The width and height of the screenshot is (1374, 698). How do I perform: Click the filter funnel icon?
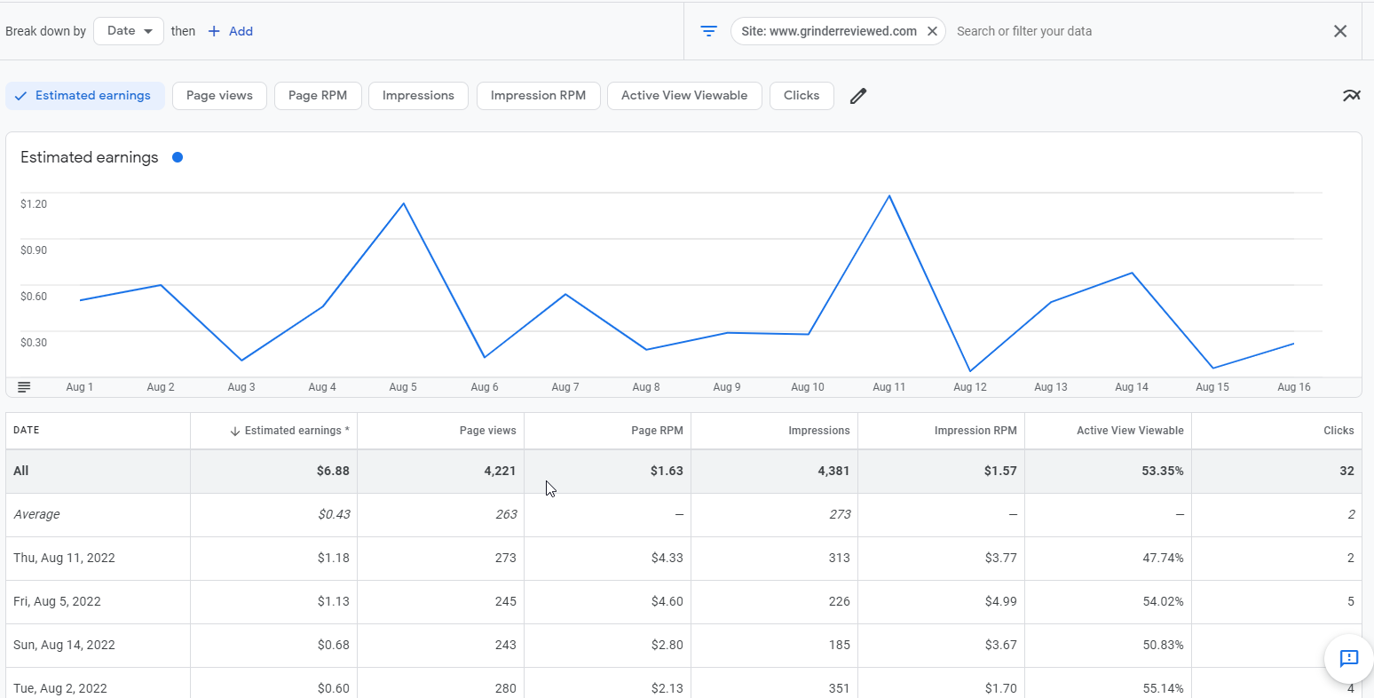coord(708,31)
